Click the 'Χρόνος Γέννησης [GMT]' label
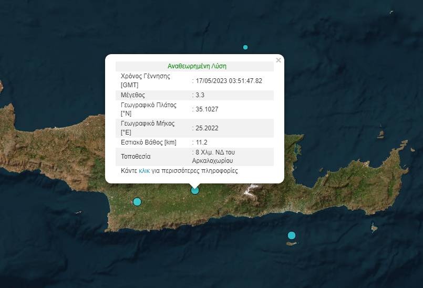The height and width of the screenshot is (288, 423). click(x=146, y=80)
